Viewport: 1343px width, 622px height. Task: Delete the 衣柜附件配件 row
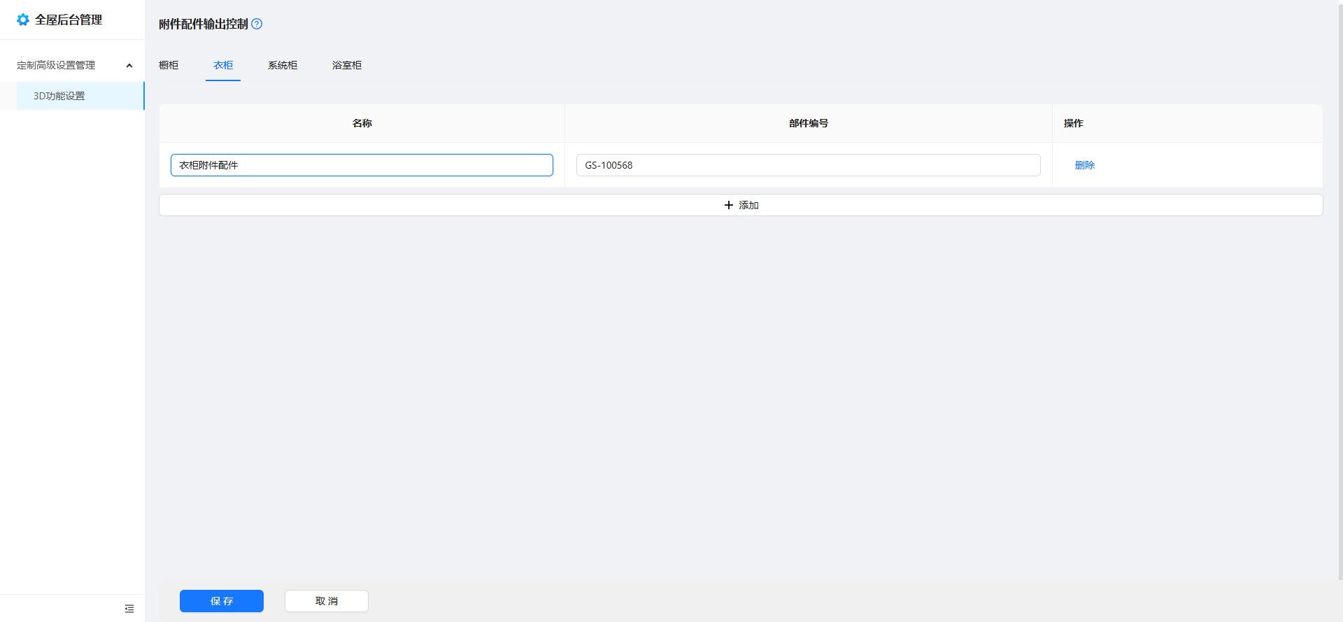(1084, 165)
